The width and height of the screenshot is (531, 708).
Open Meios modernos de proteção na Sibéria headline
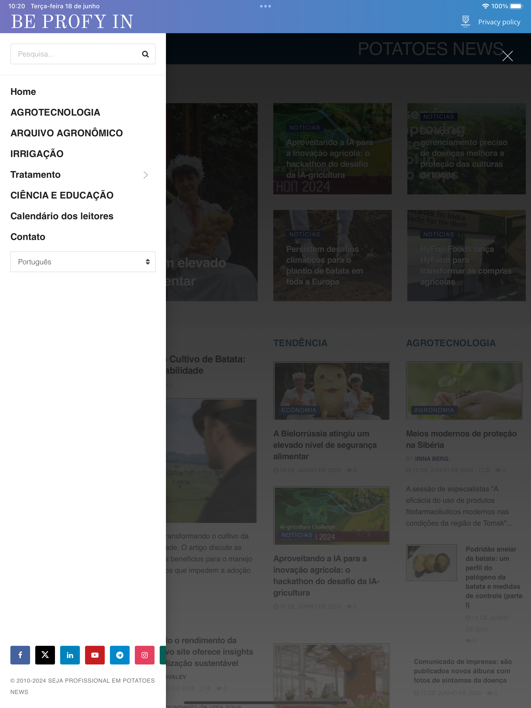(x=462, y=439)
